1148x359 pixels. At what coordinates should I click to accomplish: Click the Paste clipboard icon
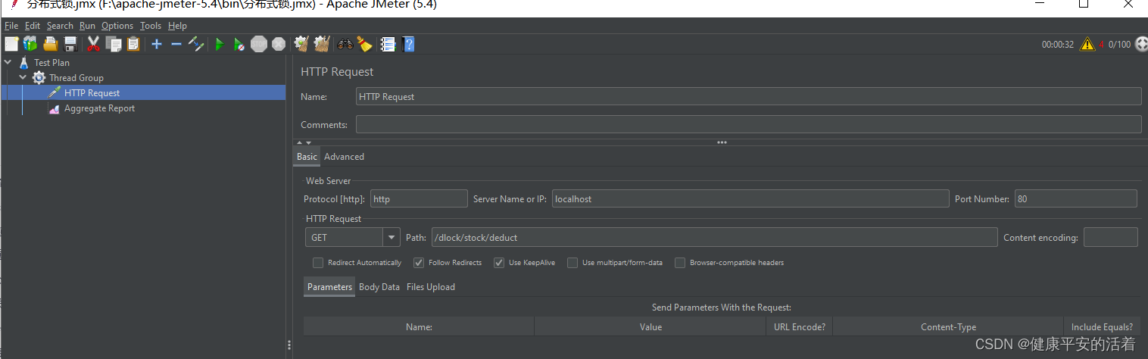pos(133,44)
